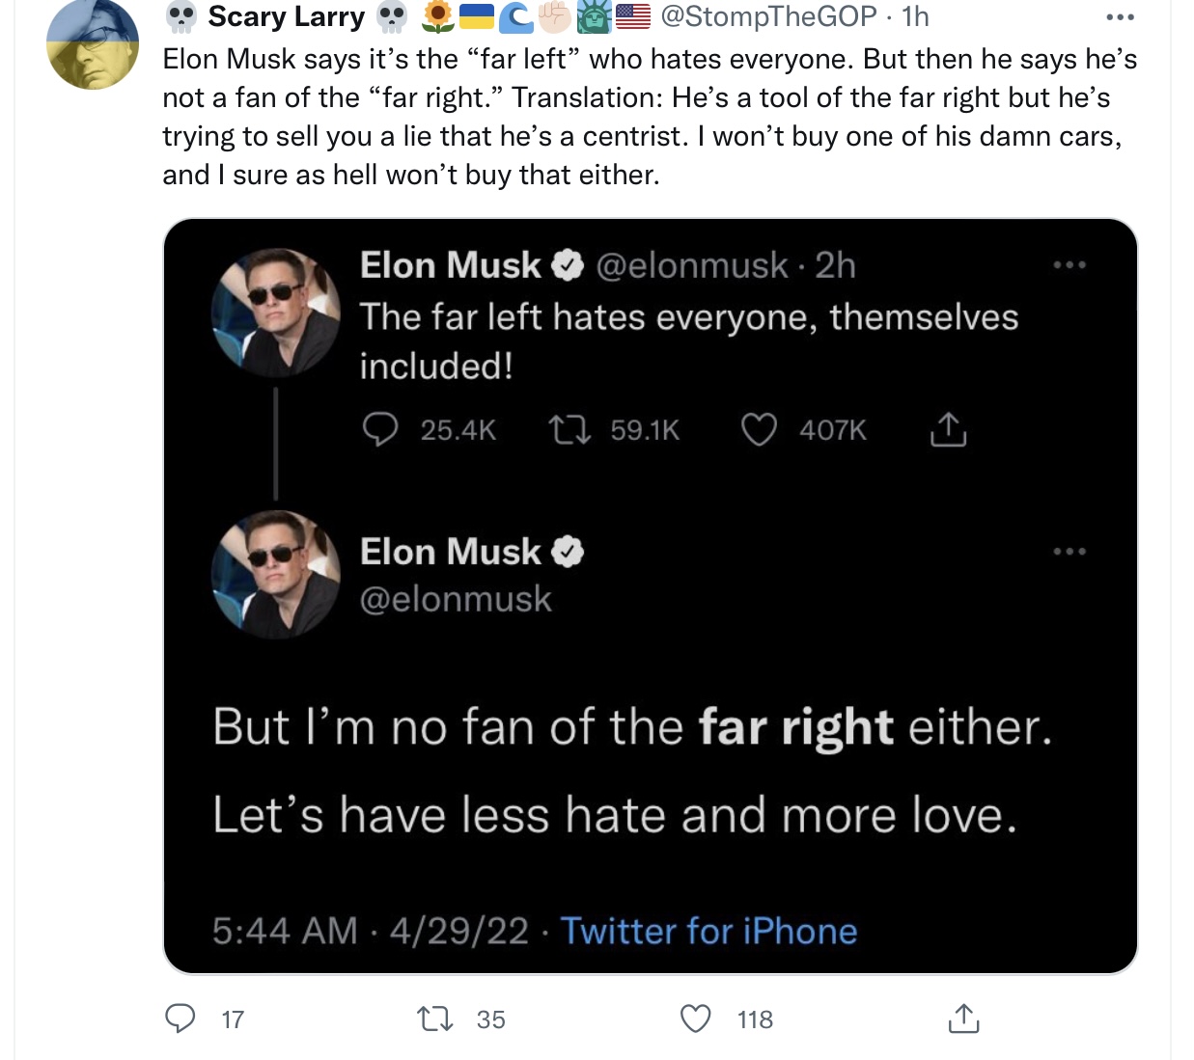Click Elon Musk's avatar in the first quoted tweet
The width and height of the screenshot is (1194, 1060).
pyautogui.click(x=276, y=313)
